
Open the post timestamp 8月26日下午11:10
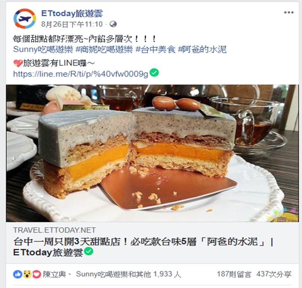(72, 24)
